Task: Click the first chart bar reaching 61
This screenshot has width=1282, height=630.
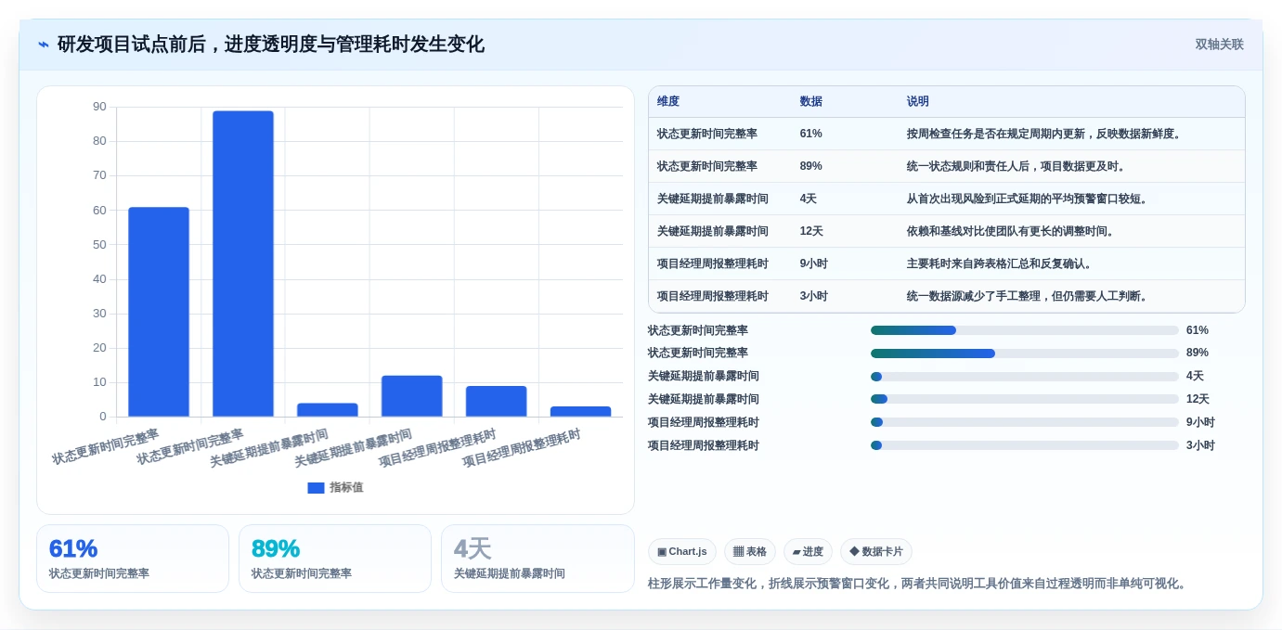Action: pyautogui.click(x=159, y=312)
